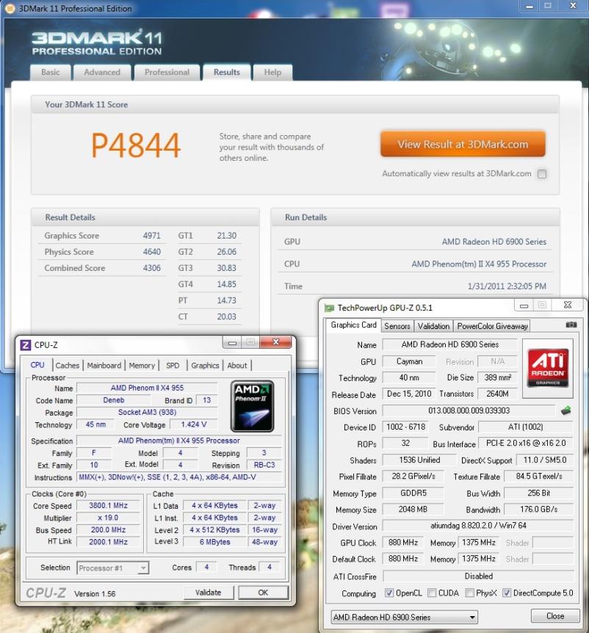Open the Validation tab in GPU-Z

(x=433, y=326)
